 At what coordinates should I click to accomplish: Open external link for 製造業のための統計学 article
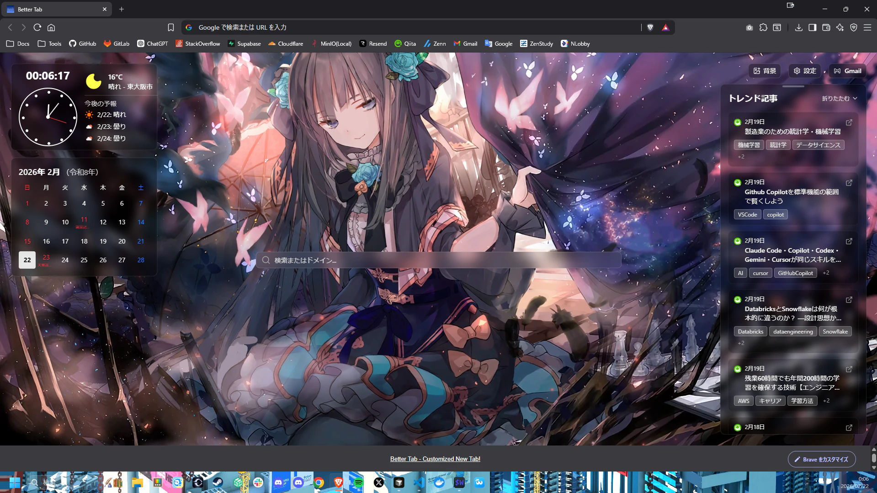(849, 122)
